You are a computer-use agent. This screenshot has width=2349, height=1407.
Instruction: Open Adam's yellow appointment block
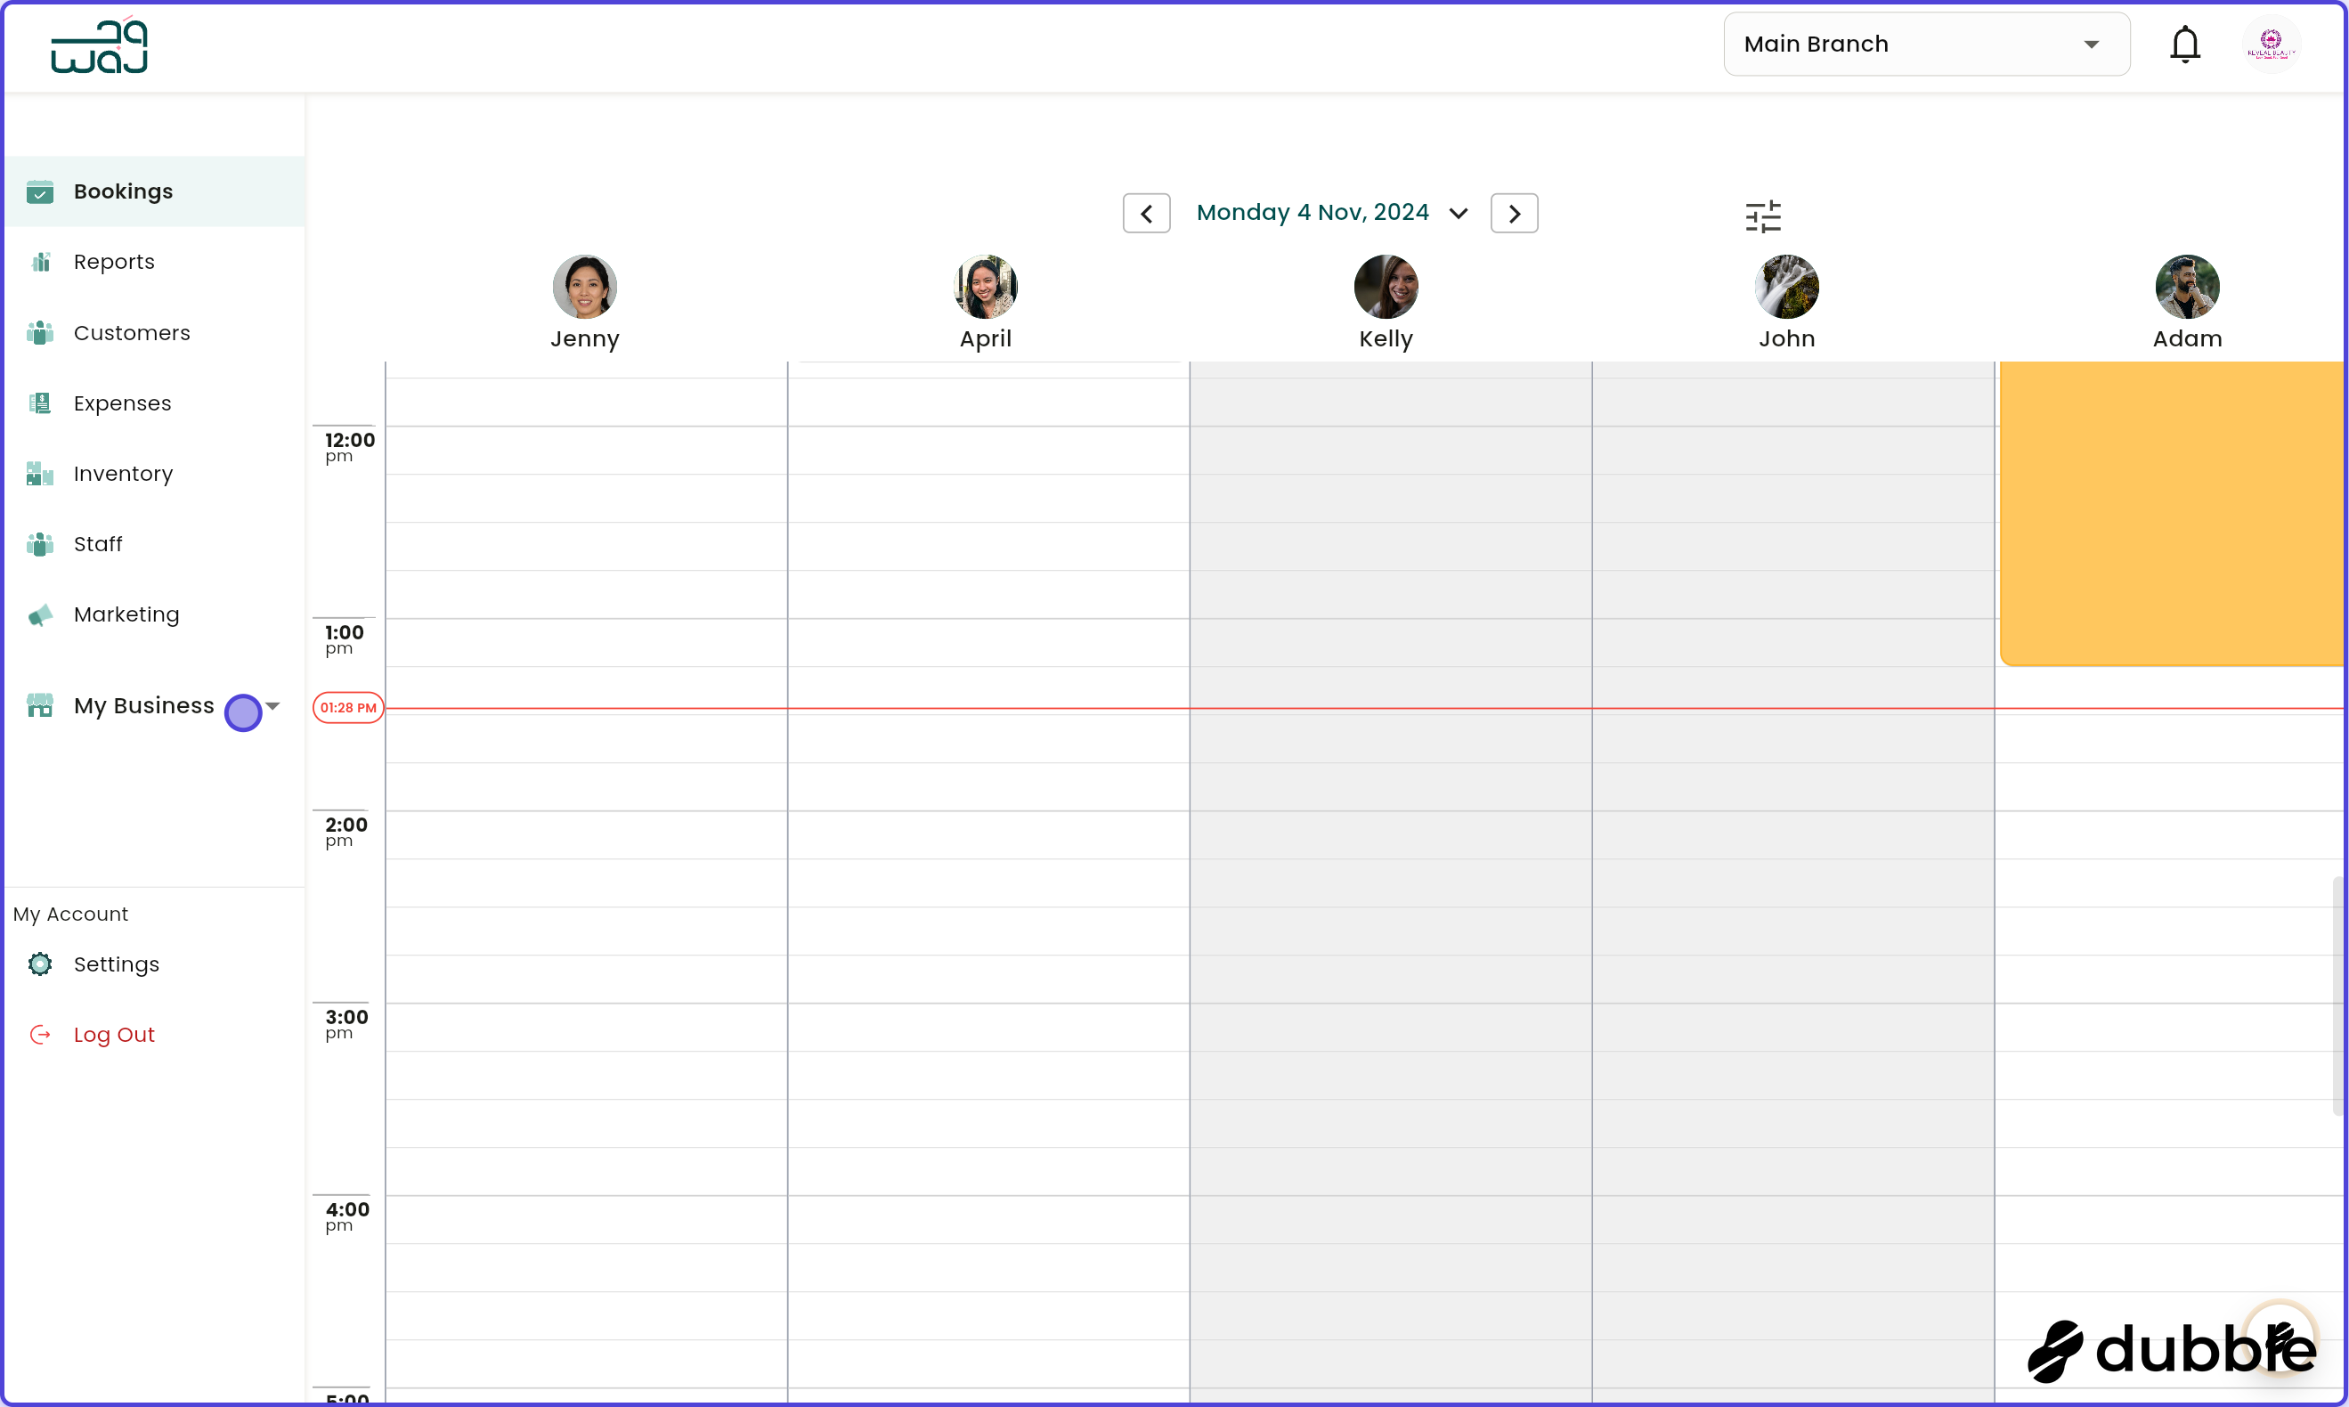point(2171,512)
